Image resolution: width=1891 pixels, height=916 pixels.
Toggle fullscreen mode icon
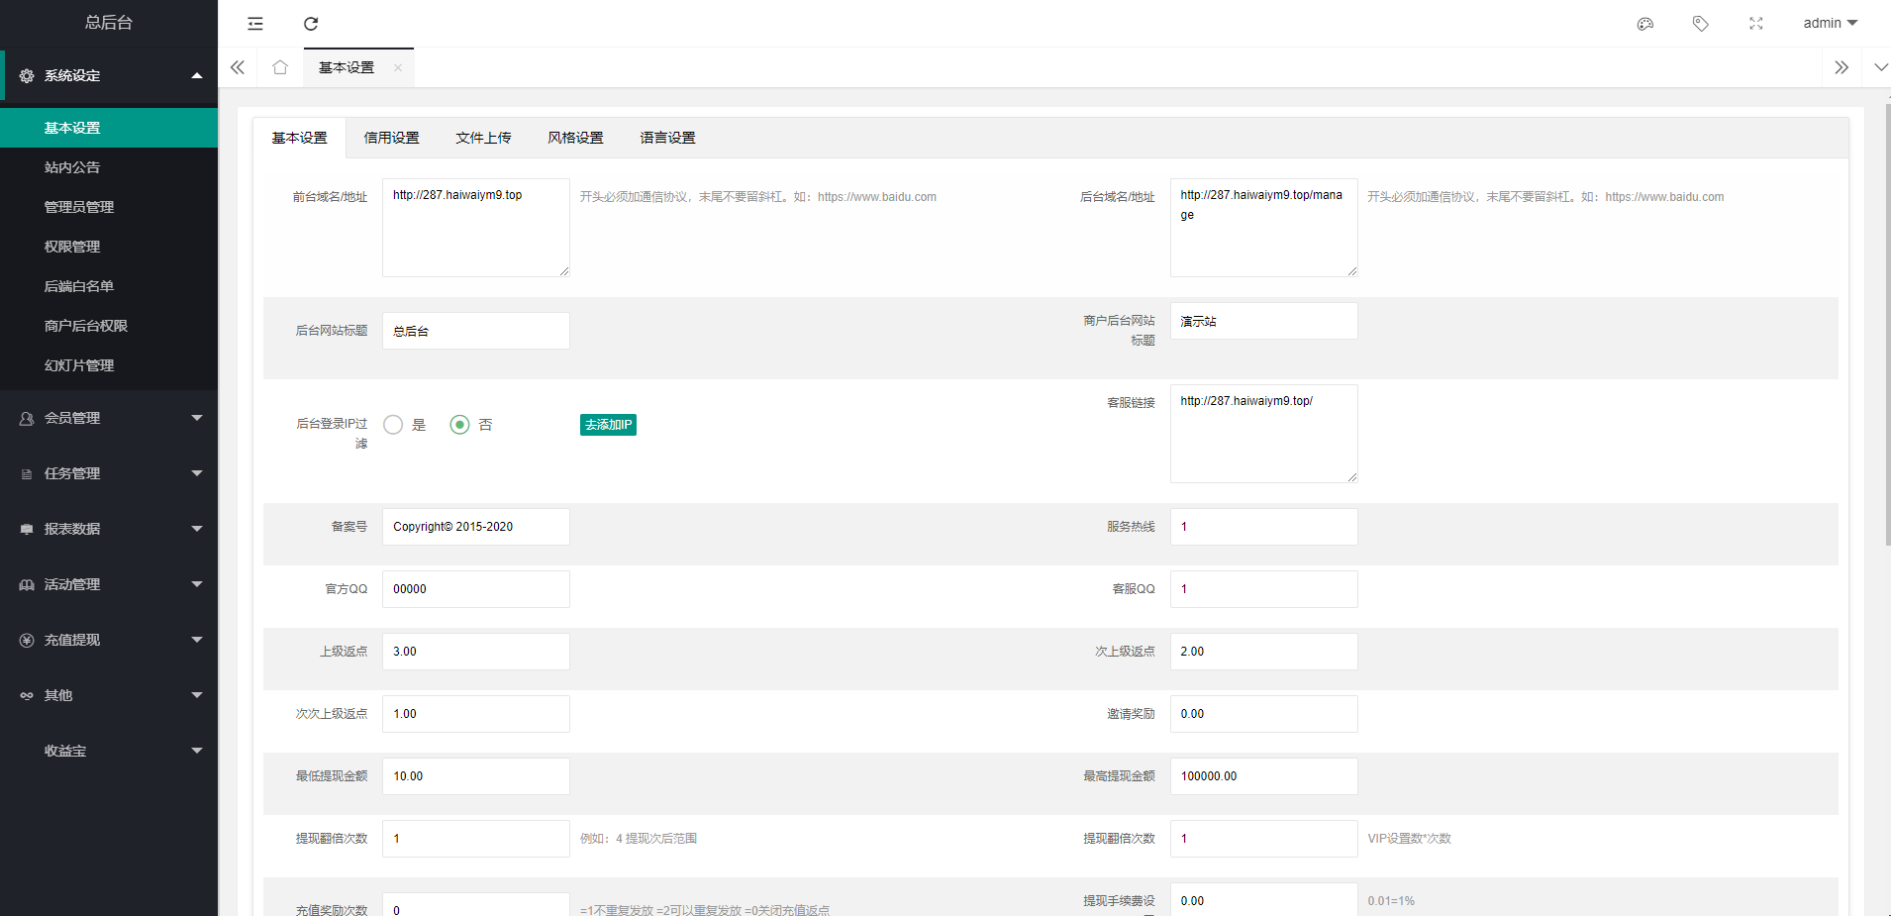pyautogui.click(x=1755, y=24)
